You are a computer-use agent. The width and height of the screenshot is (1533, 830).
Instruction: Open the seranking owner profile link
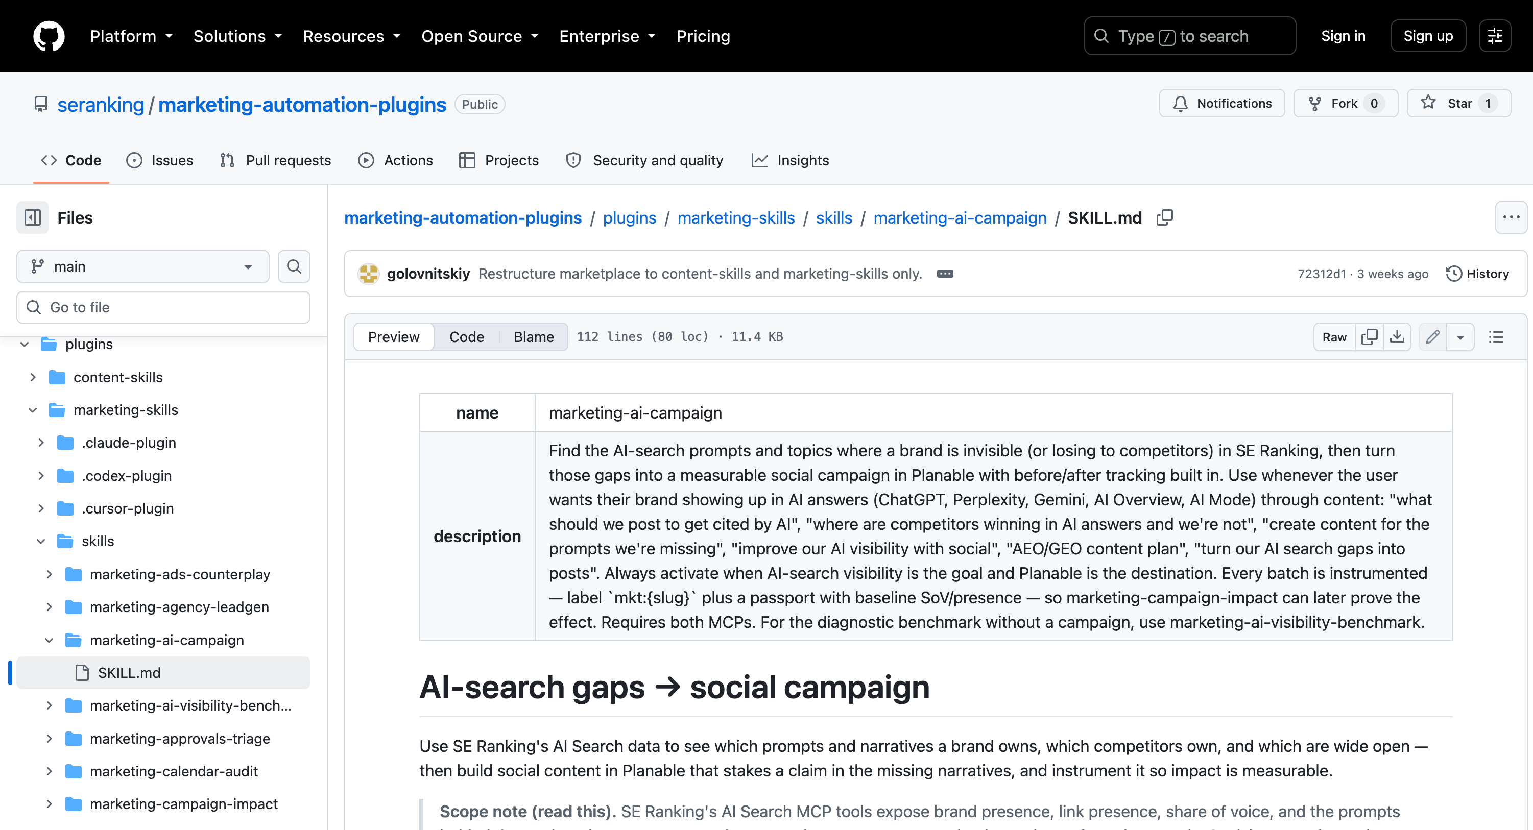(101, 105)
